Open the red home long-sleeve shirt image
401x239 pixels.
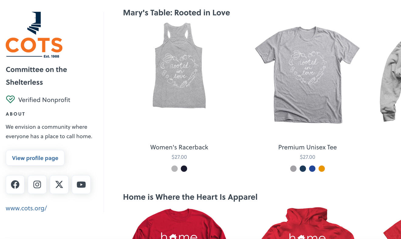[179, 225]
